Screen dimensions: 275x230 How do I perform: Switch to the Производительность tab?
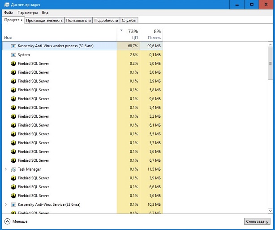point(44,21)
